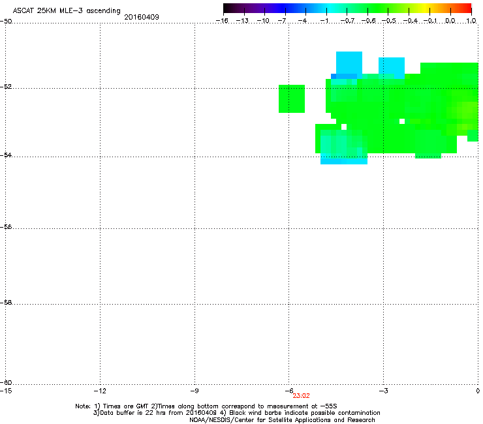Click color bar label -0.7
This screenshot has height=424, width=483.
(347, 21)
